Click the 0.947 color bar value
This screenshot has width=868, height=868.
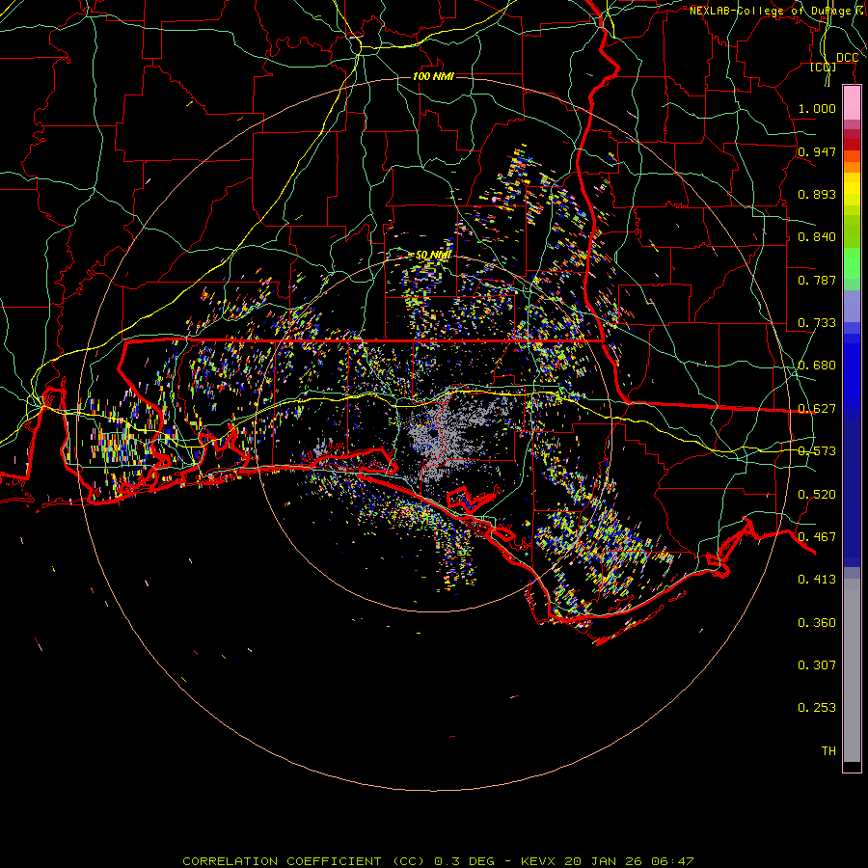tap(817, 151)
